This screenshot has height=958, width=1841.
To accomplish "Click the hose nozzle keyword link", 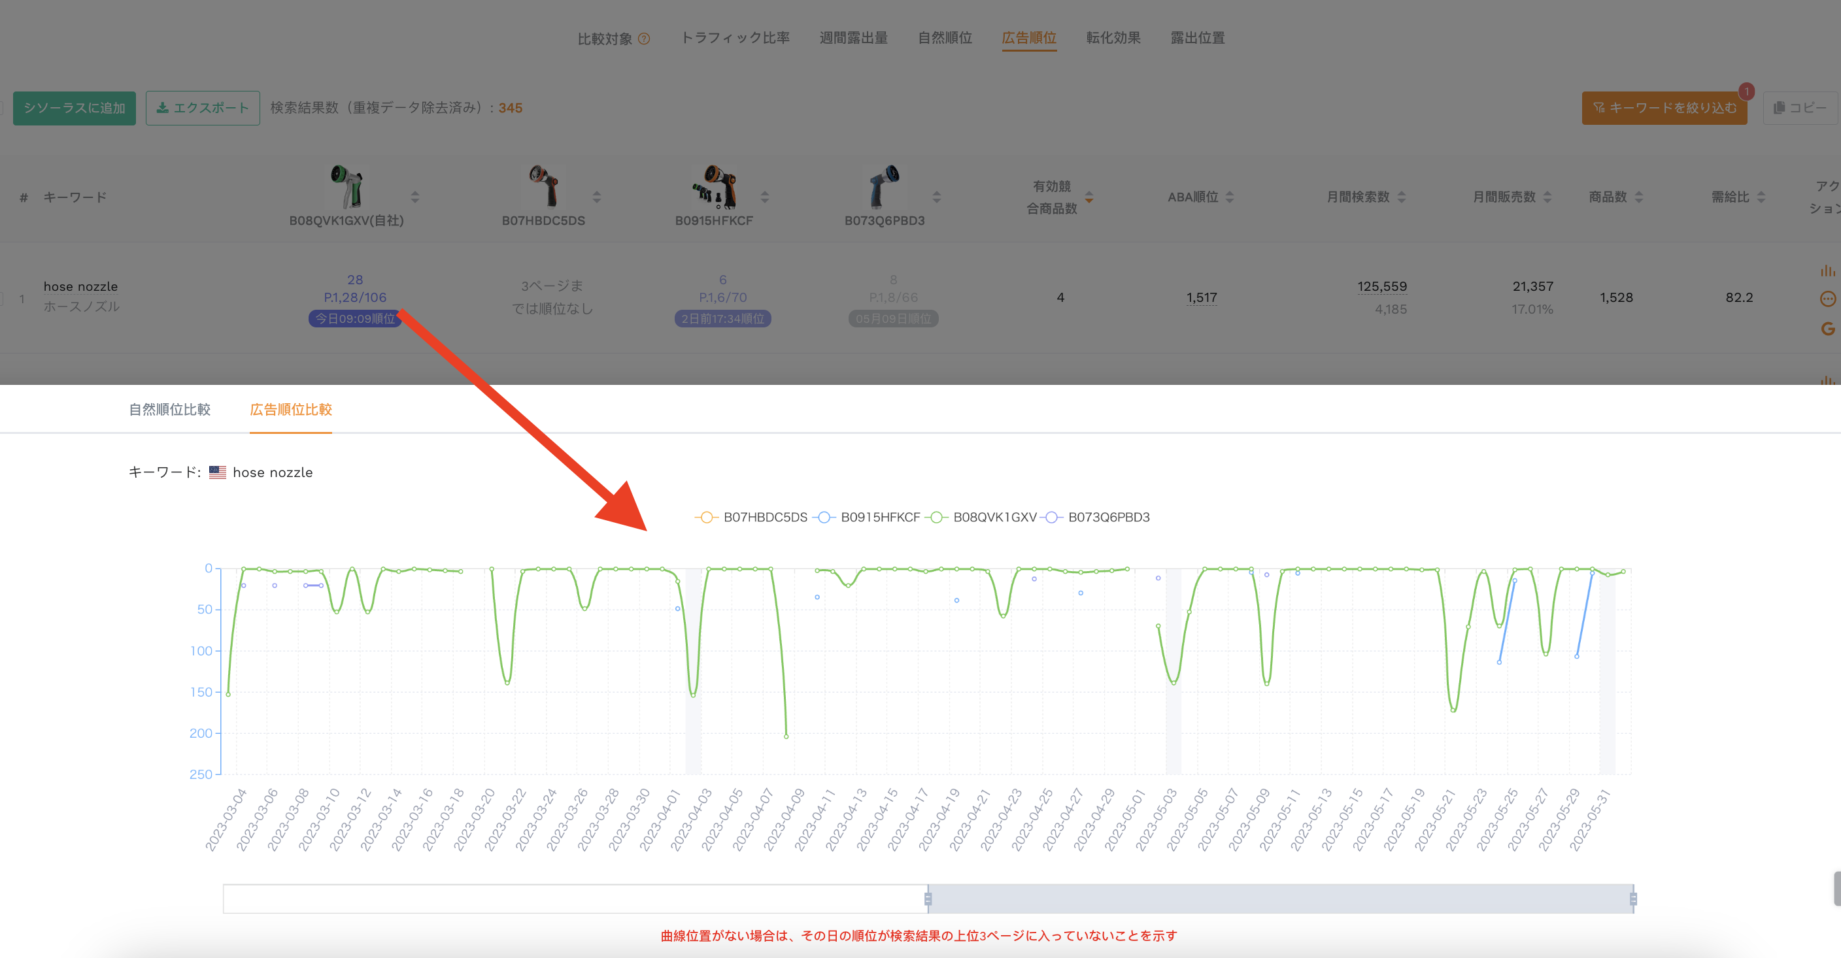I will [81, 286].
